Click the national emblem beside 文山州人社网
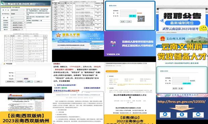Screen dimensions: 208x124 point(162,39)
